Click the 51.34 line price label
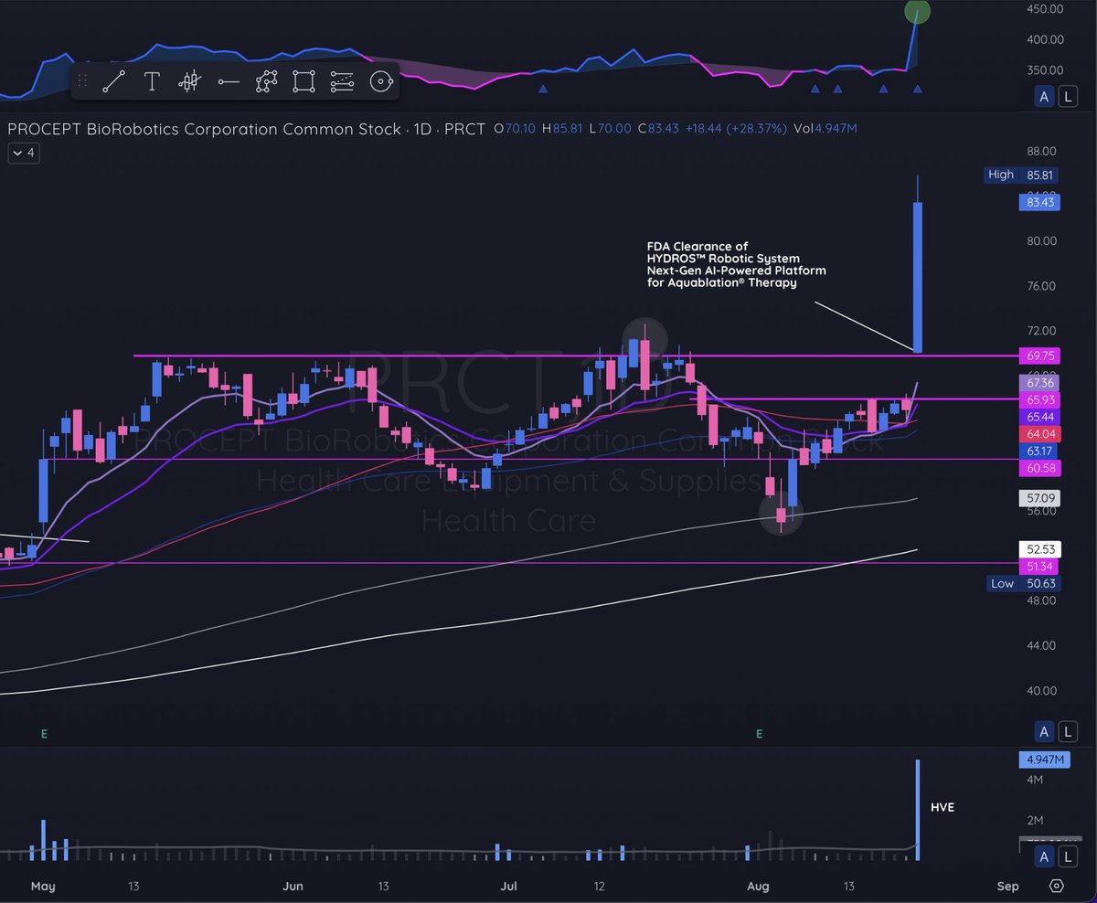This screenshot has height=903, width=1097. coord(1038,566)
